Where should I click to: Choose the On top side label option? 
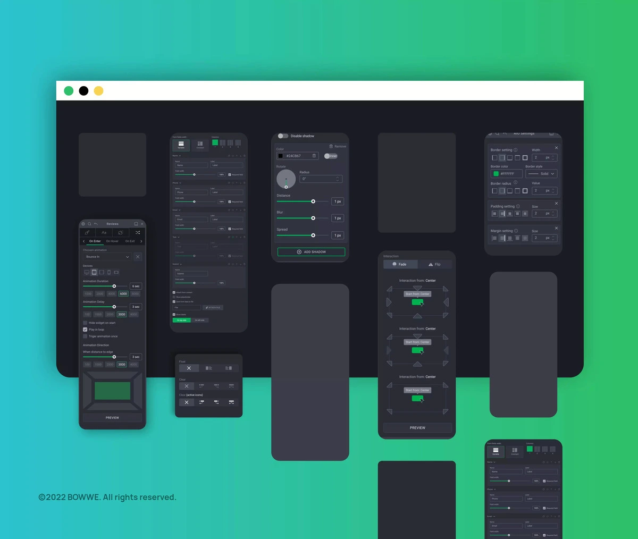pos(182,320)
